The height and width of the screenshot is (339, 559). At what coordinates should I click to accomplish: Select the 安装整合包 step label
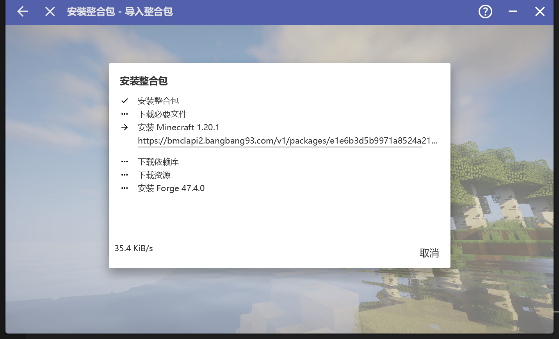158,101
